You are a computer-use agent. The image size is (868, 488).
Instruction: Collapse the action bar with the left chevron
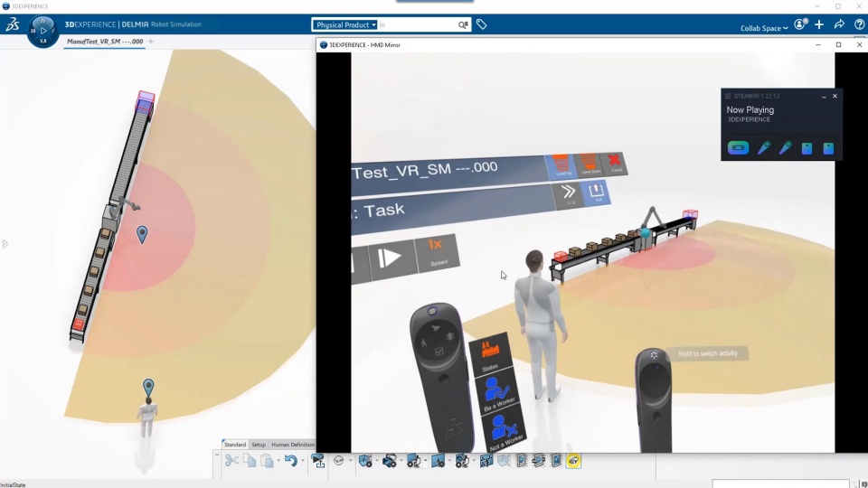tap(217, 455)
